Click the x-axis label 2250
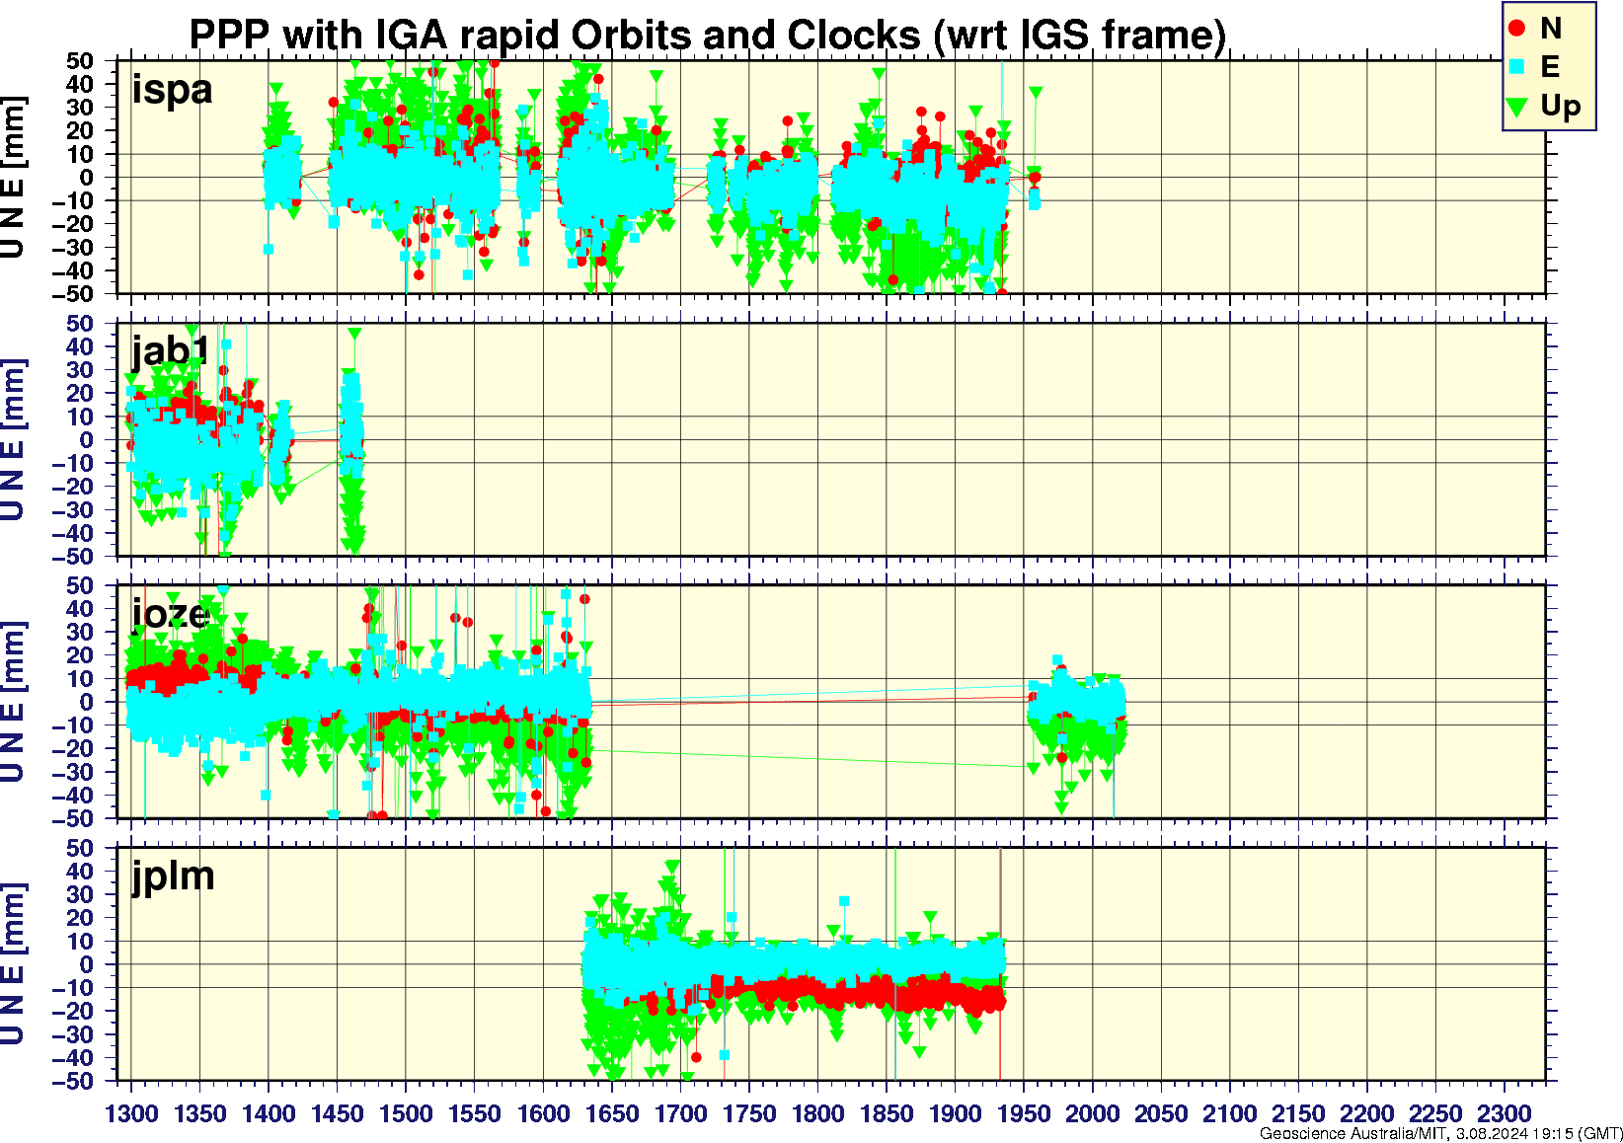Viewport: 1623px width, 1143px height. point(1435,1113)
